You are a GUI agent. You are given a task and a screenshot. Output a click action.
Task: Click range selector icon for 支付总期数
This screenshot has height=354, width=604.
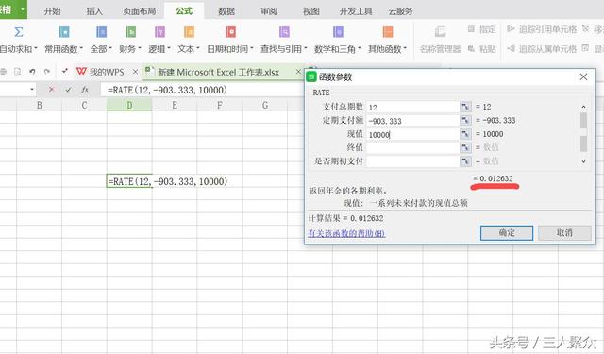pyautogui.click(x=465, y=107)
